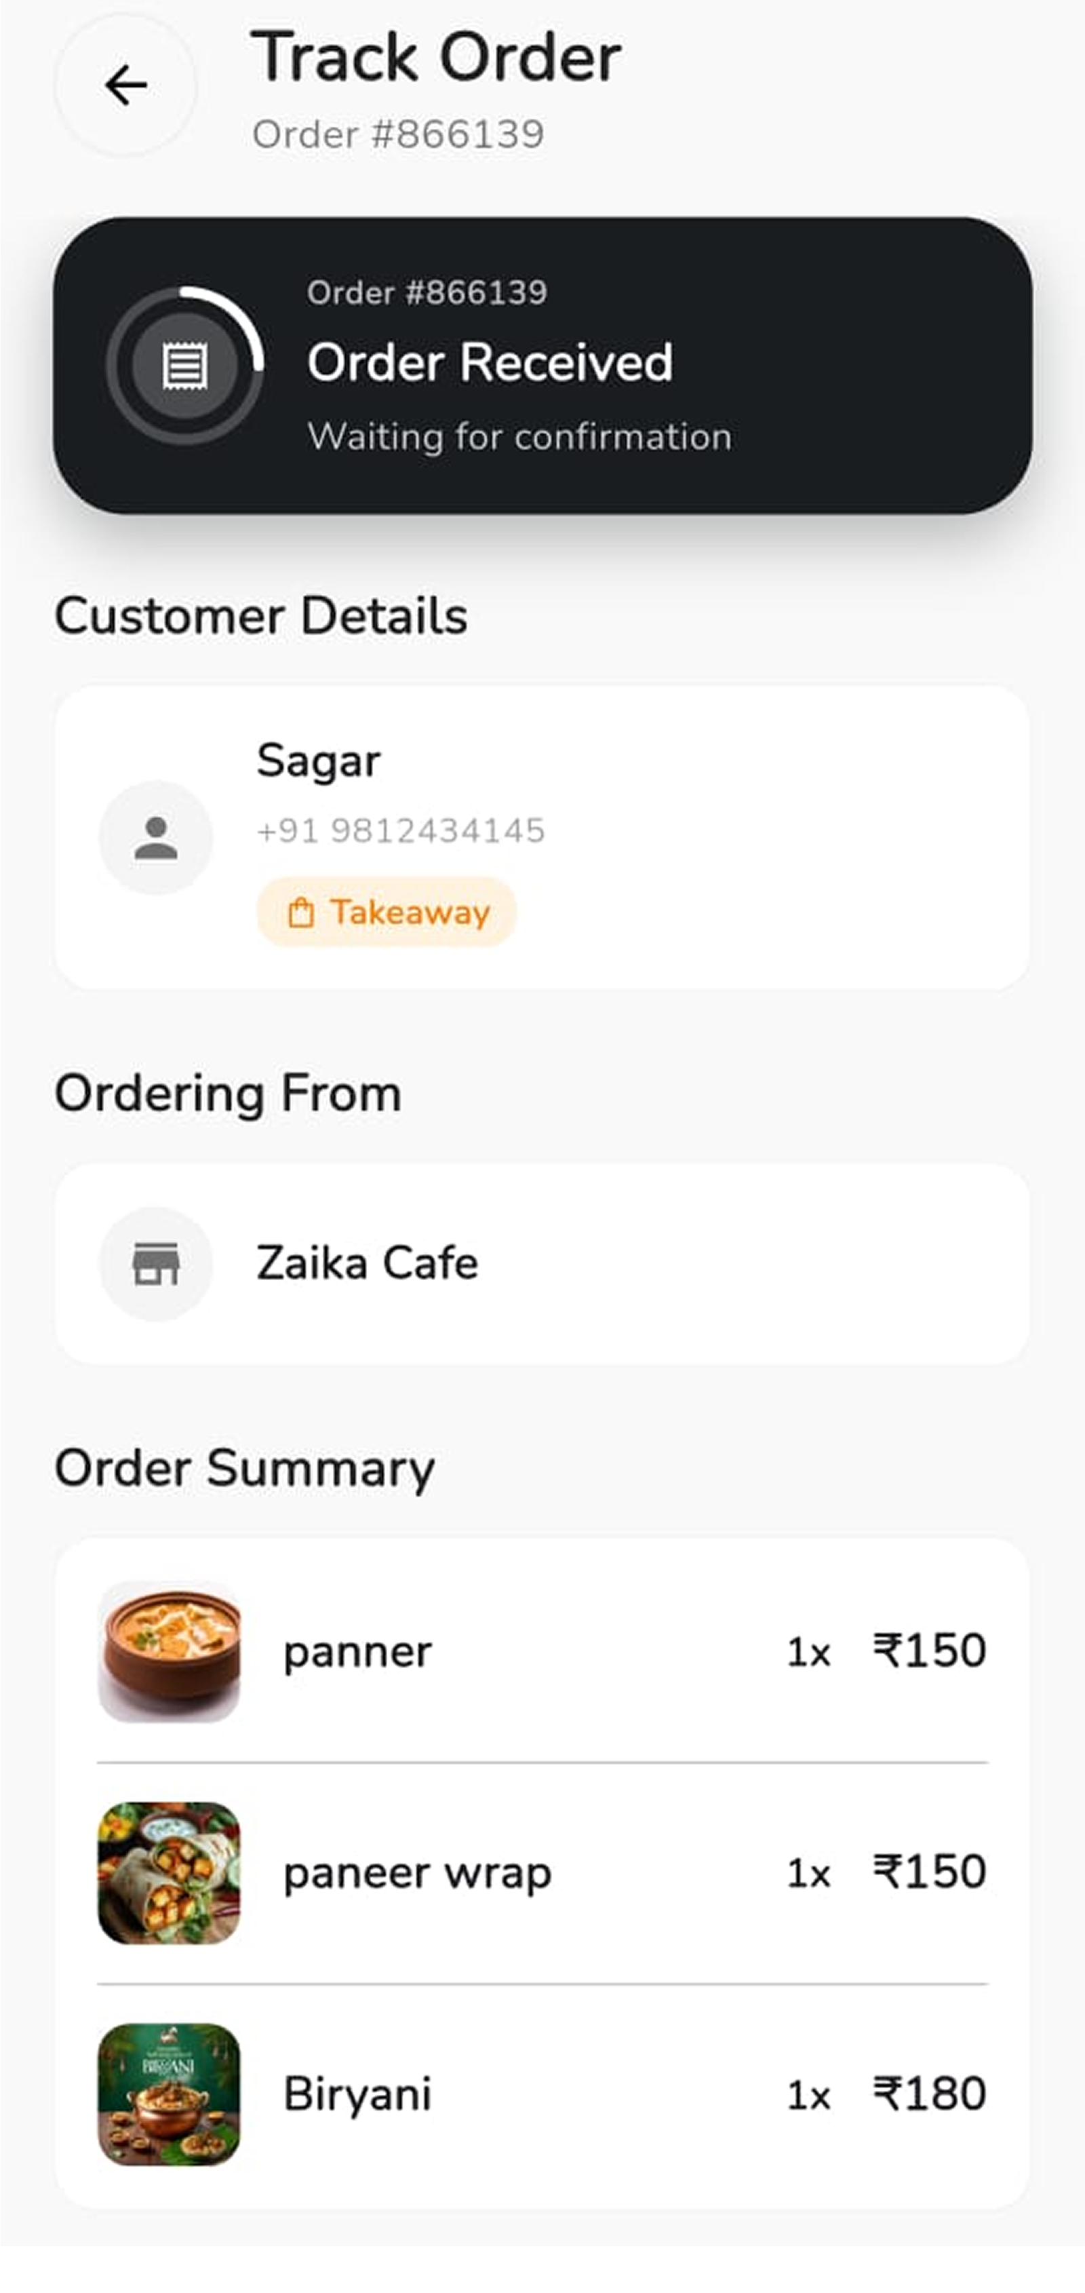This screenshot has height=2293, width=1085.
Task: Tap the customer profile avatar icon
Action: point(156,838)
